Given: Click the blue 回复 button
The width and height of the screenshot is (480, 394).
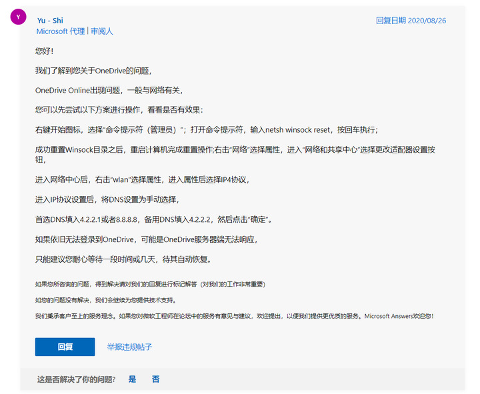Looking at the screenshot, I should (65, 347).
